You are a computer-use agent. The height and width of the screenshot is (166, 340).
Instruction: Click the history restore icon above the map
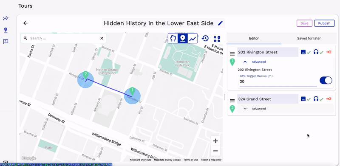[205, 39]
